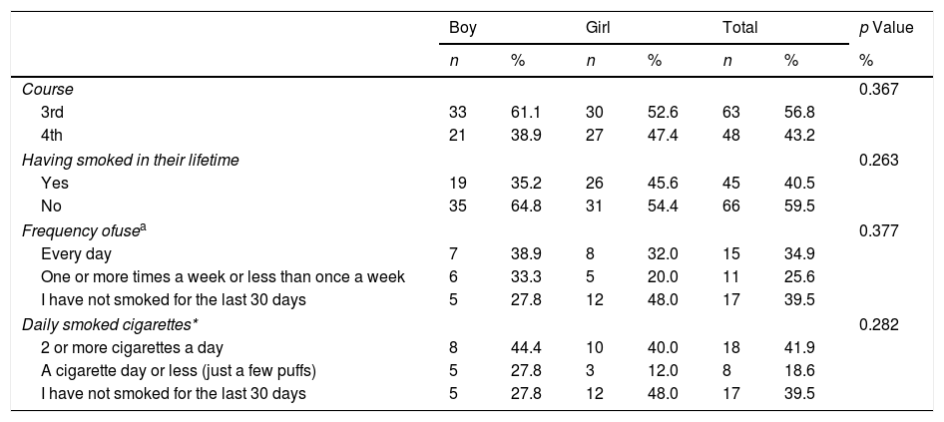Image resolution: width=944 pixels, height=422 pixels.
Task: Click "A cigarette day or less" row label
Action: [x=176, y=370]
